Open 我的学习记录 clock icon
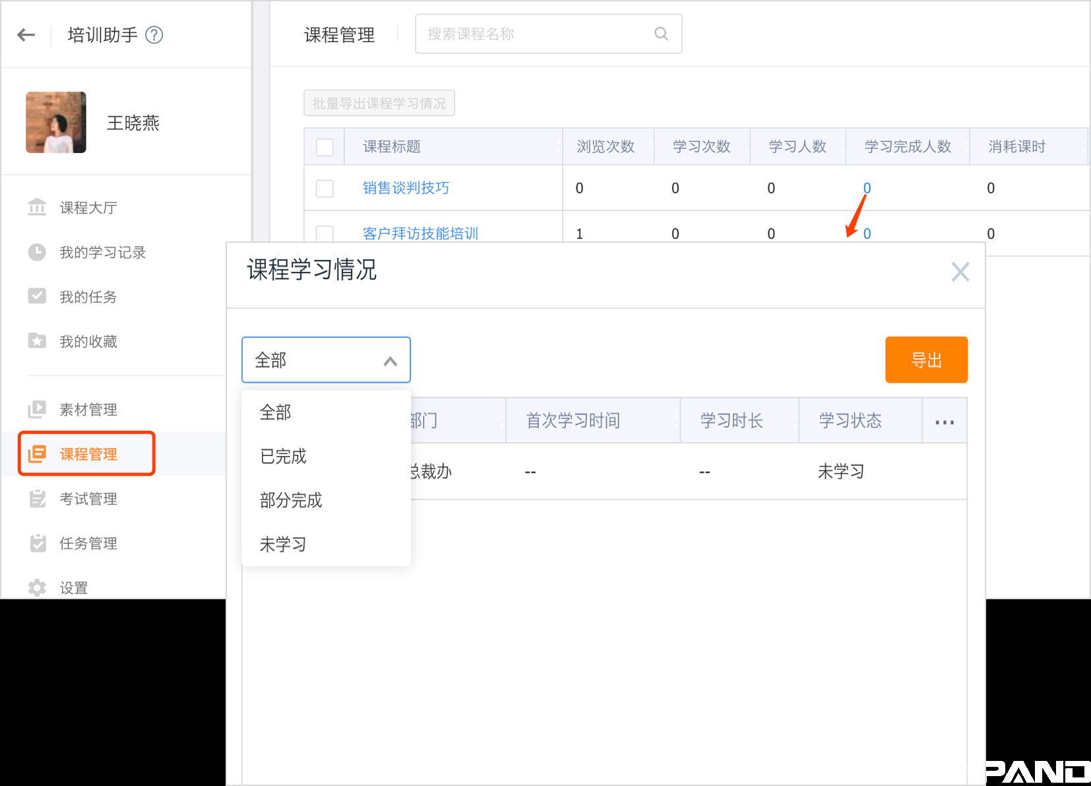Viewport: 1091px width, 786px height. coord(37,252)
